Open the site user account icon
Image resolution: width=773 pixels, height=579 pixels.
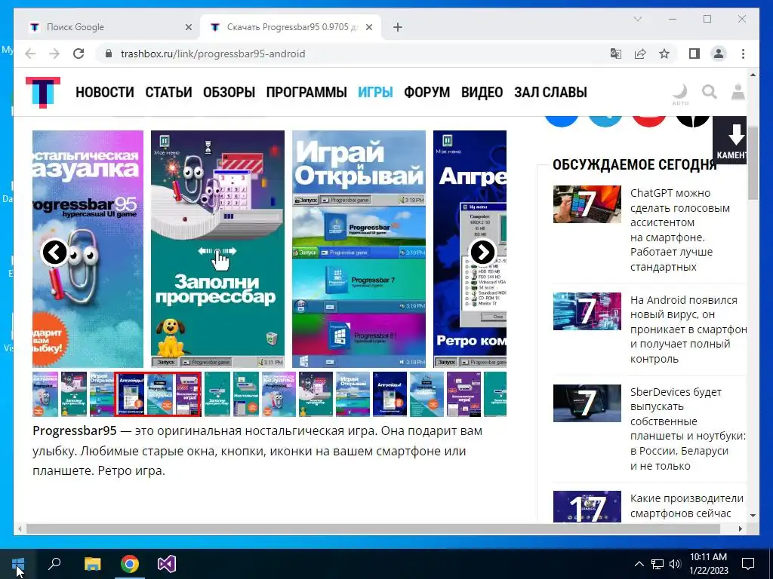tap(738, 91)
